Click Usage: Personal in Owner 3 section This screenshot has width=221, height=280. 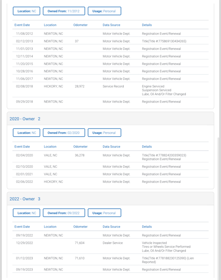click(x=104, y=213)
